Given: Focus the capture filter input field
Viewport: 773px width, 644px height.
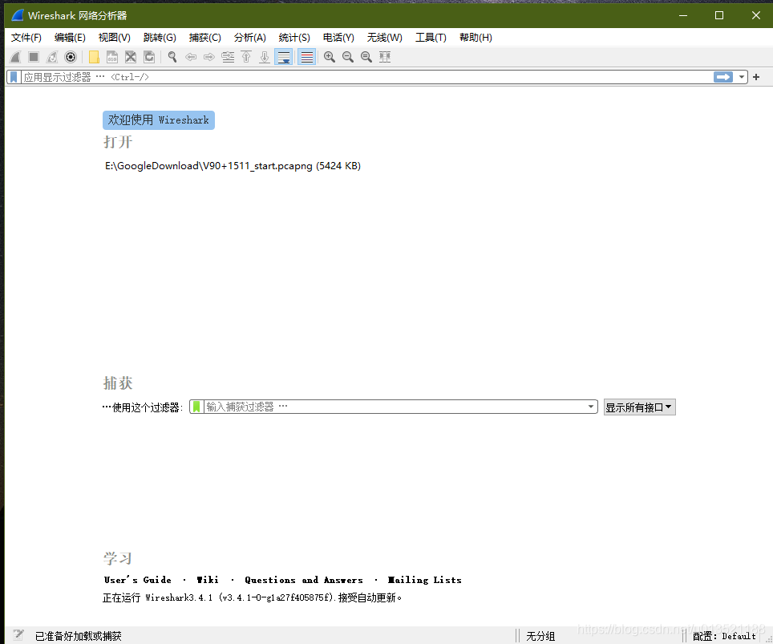Looking at the screenshot, I should (x=395, y=407).
